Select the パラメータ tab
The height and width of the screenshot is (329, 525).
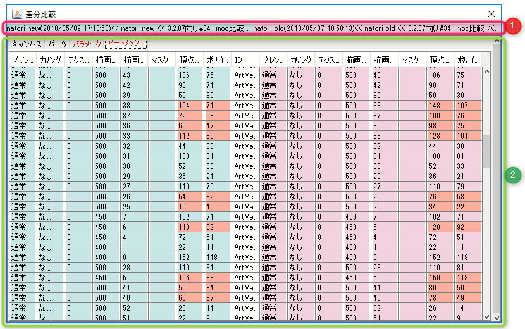click(87, 44)
